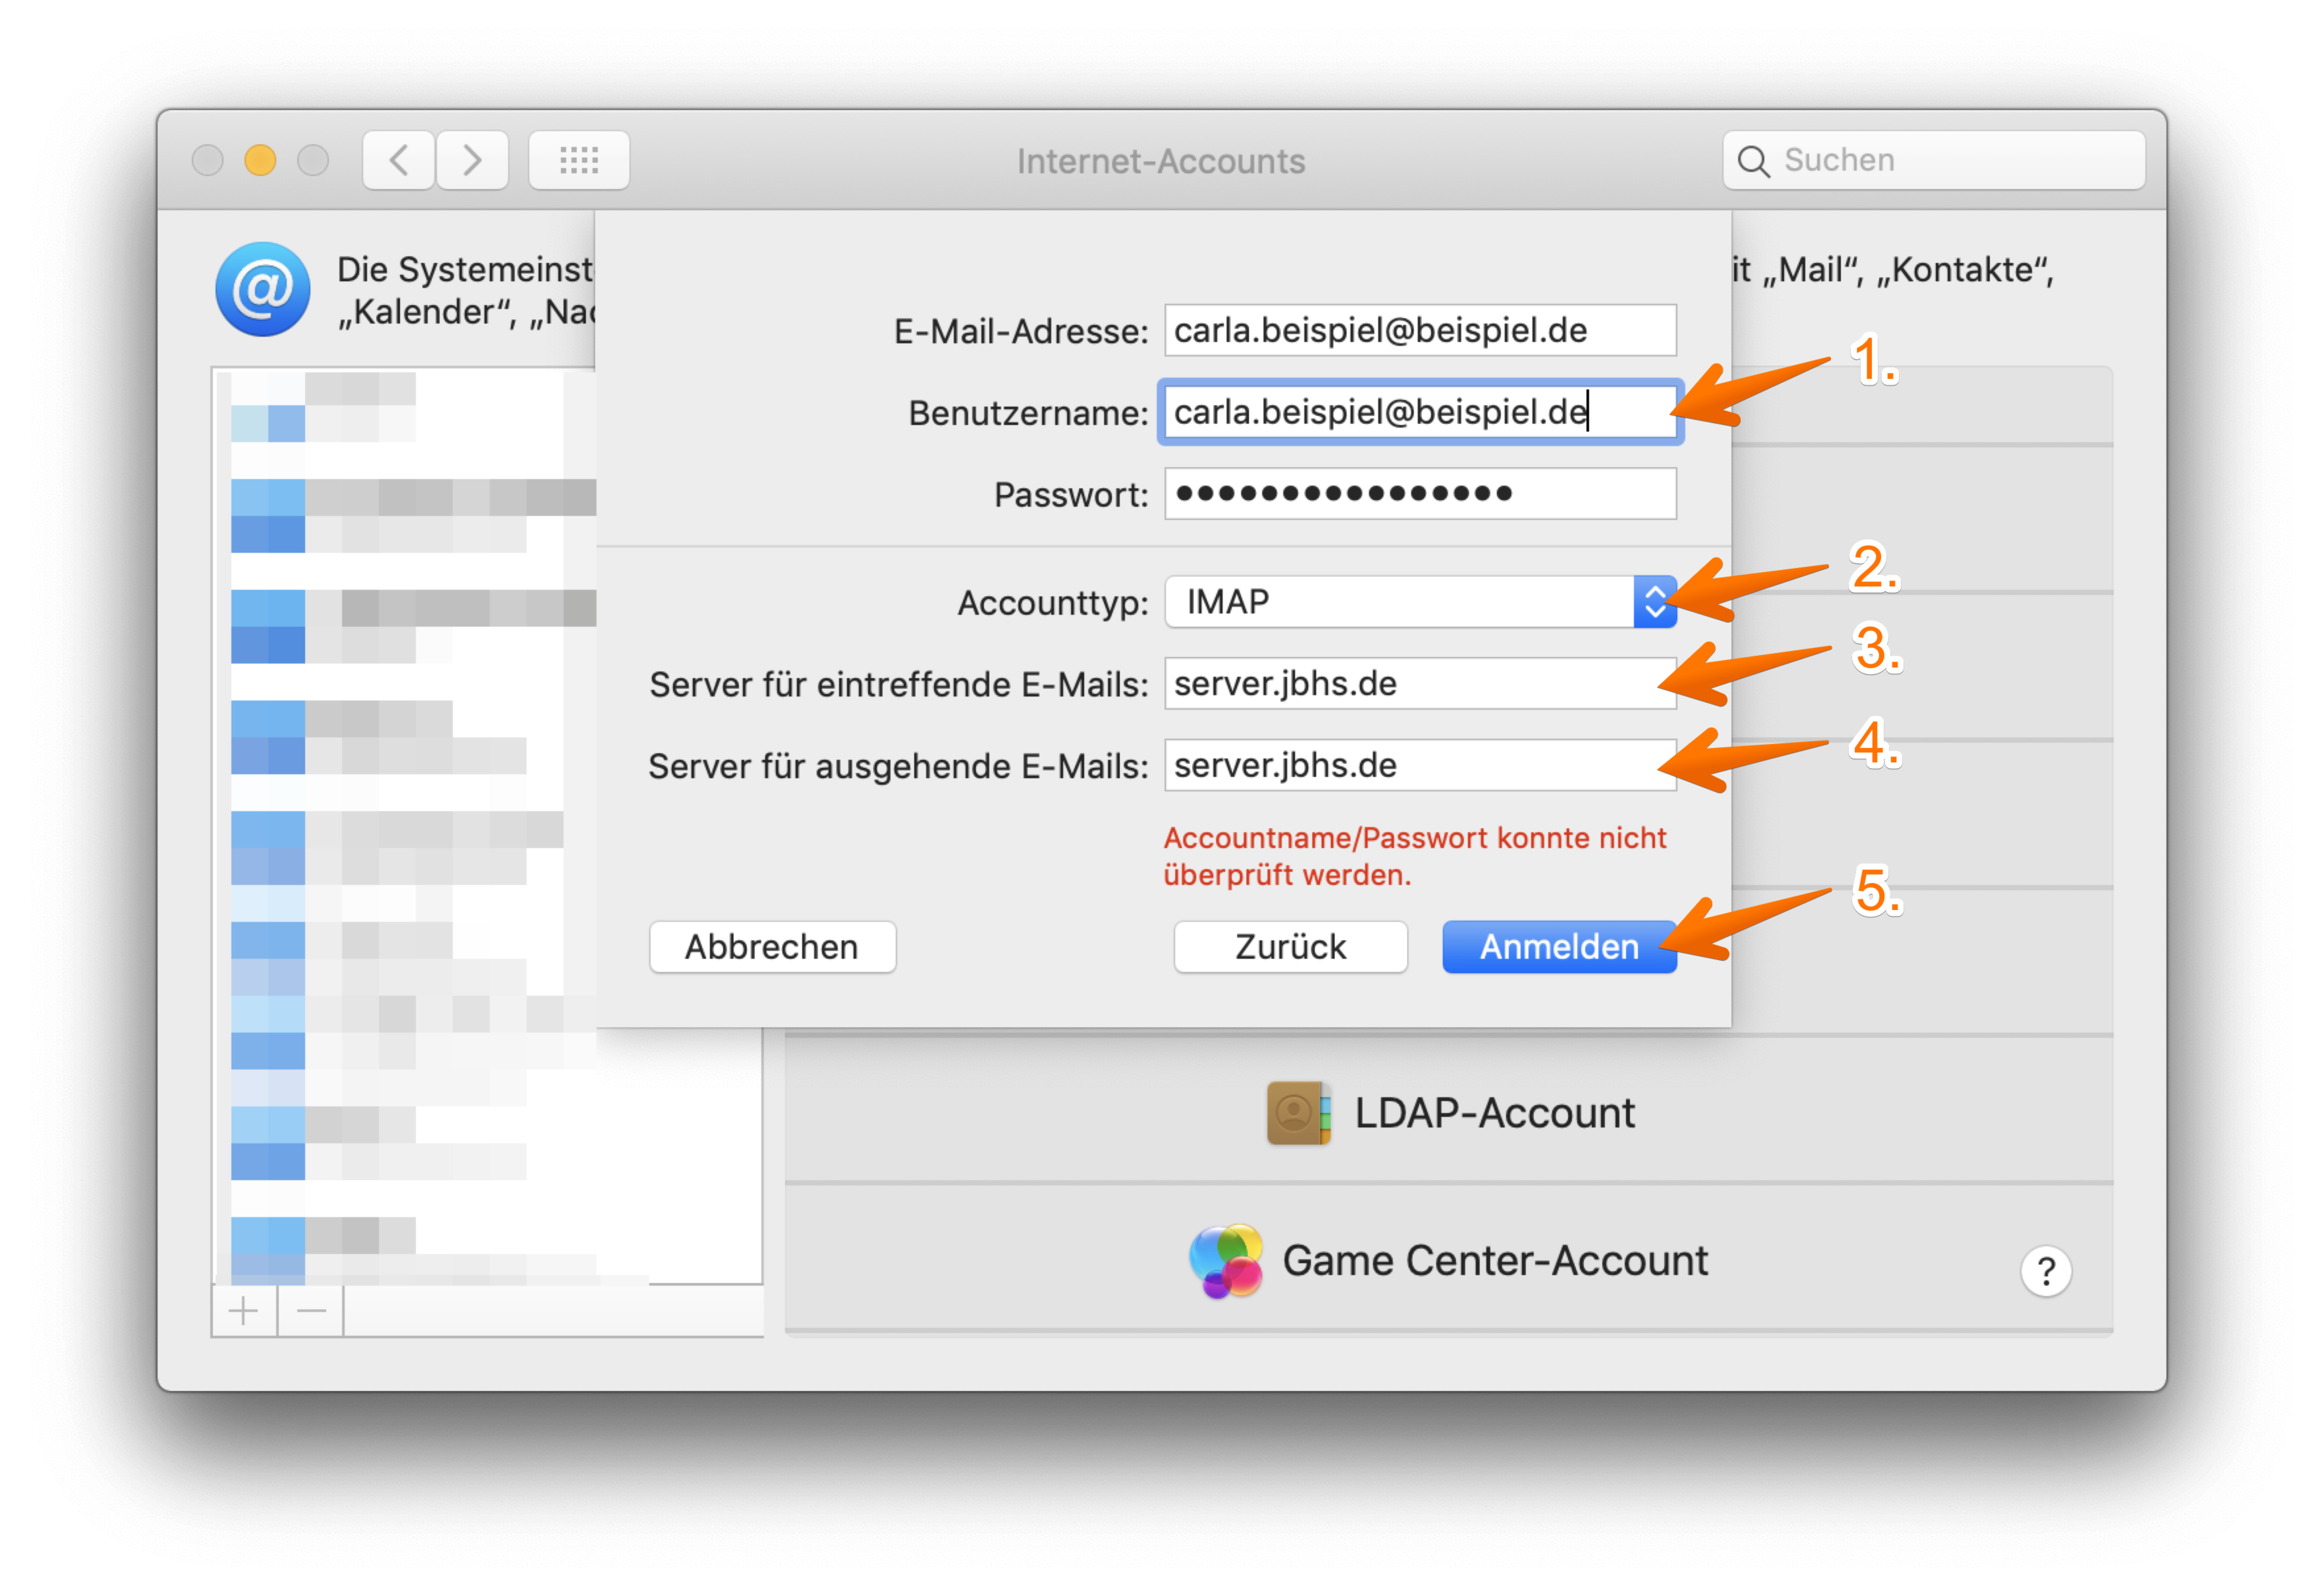This screenshot has height=1596, width=2324.
Task: Click the Game Center colorful bubbles icon
Action: [x=1226, y=1261]
